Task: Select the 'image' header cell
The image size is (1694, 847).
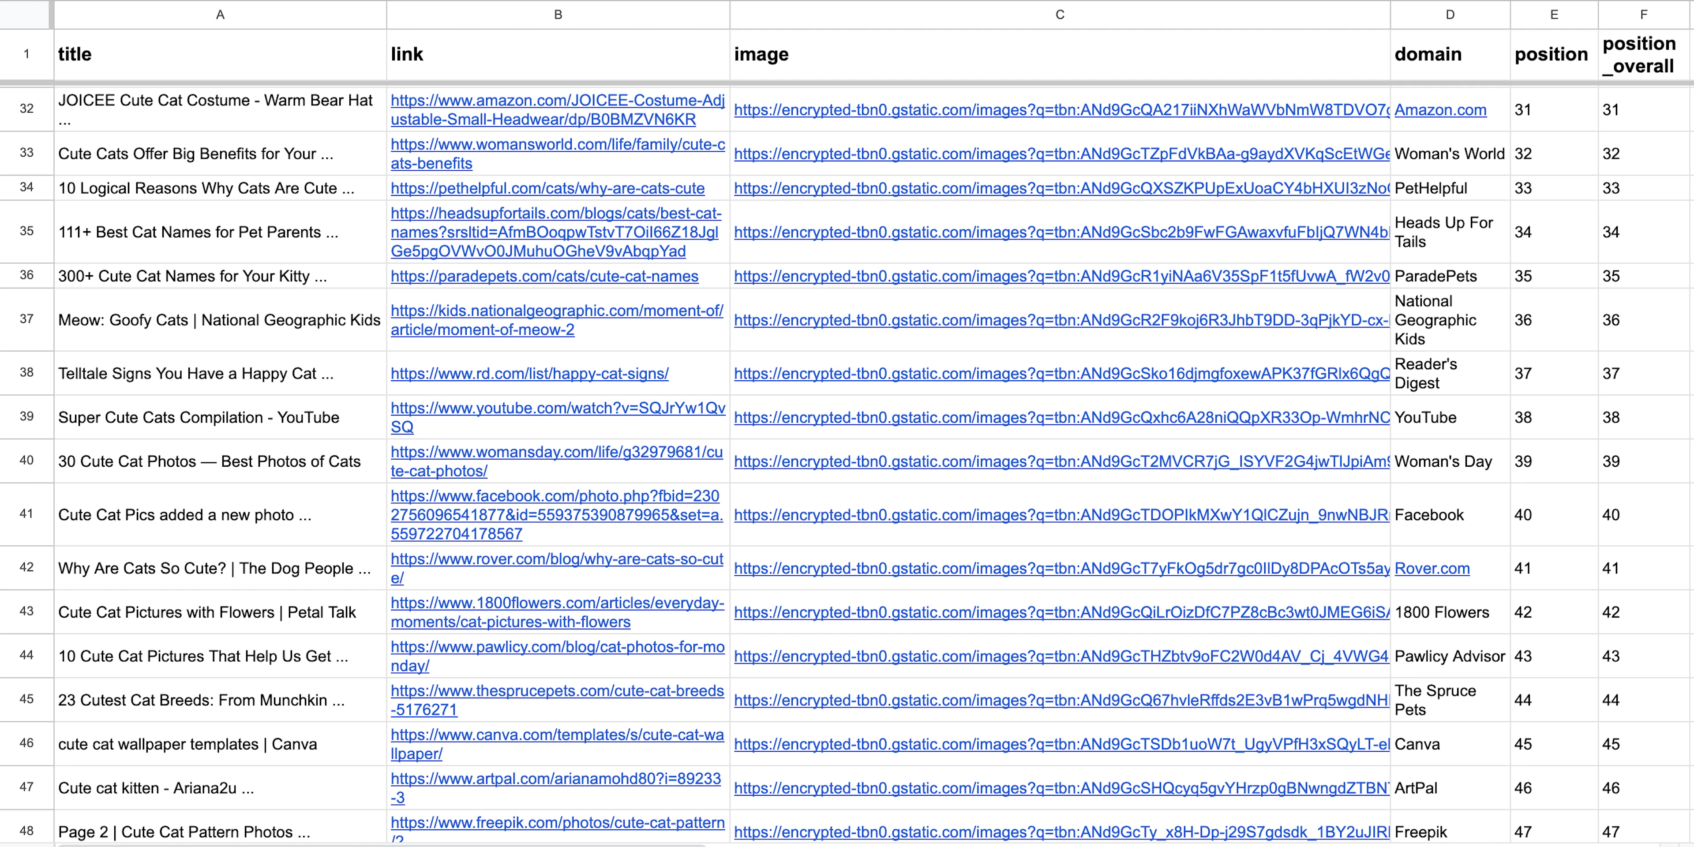Action: click(1059, 54)
